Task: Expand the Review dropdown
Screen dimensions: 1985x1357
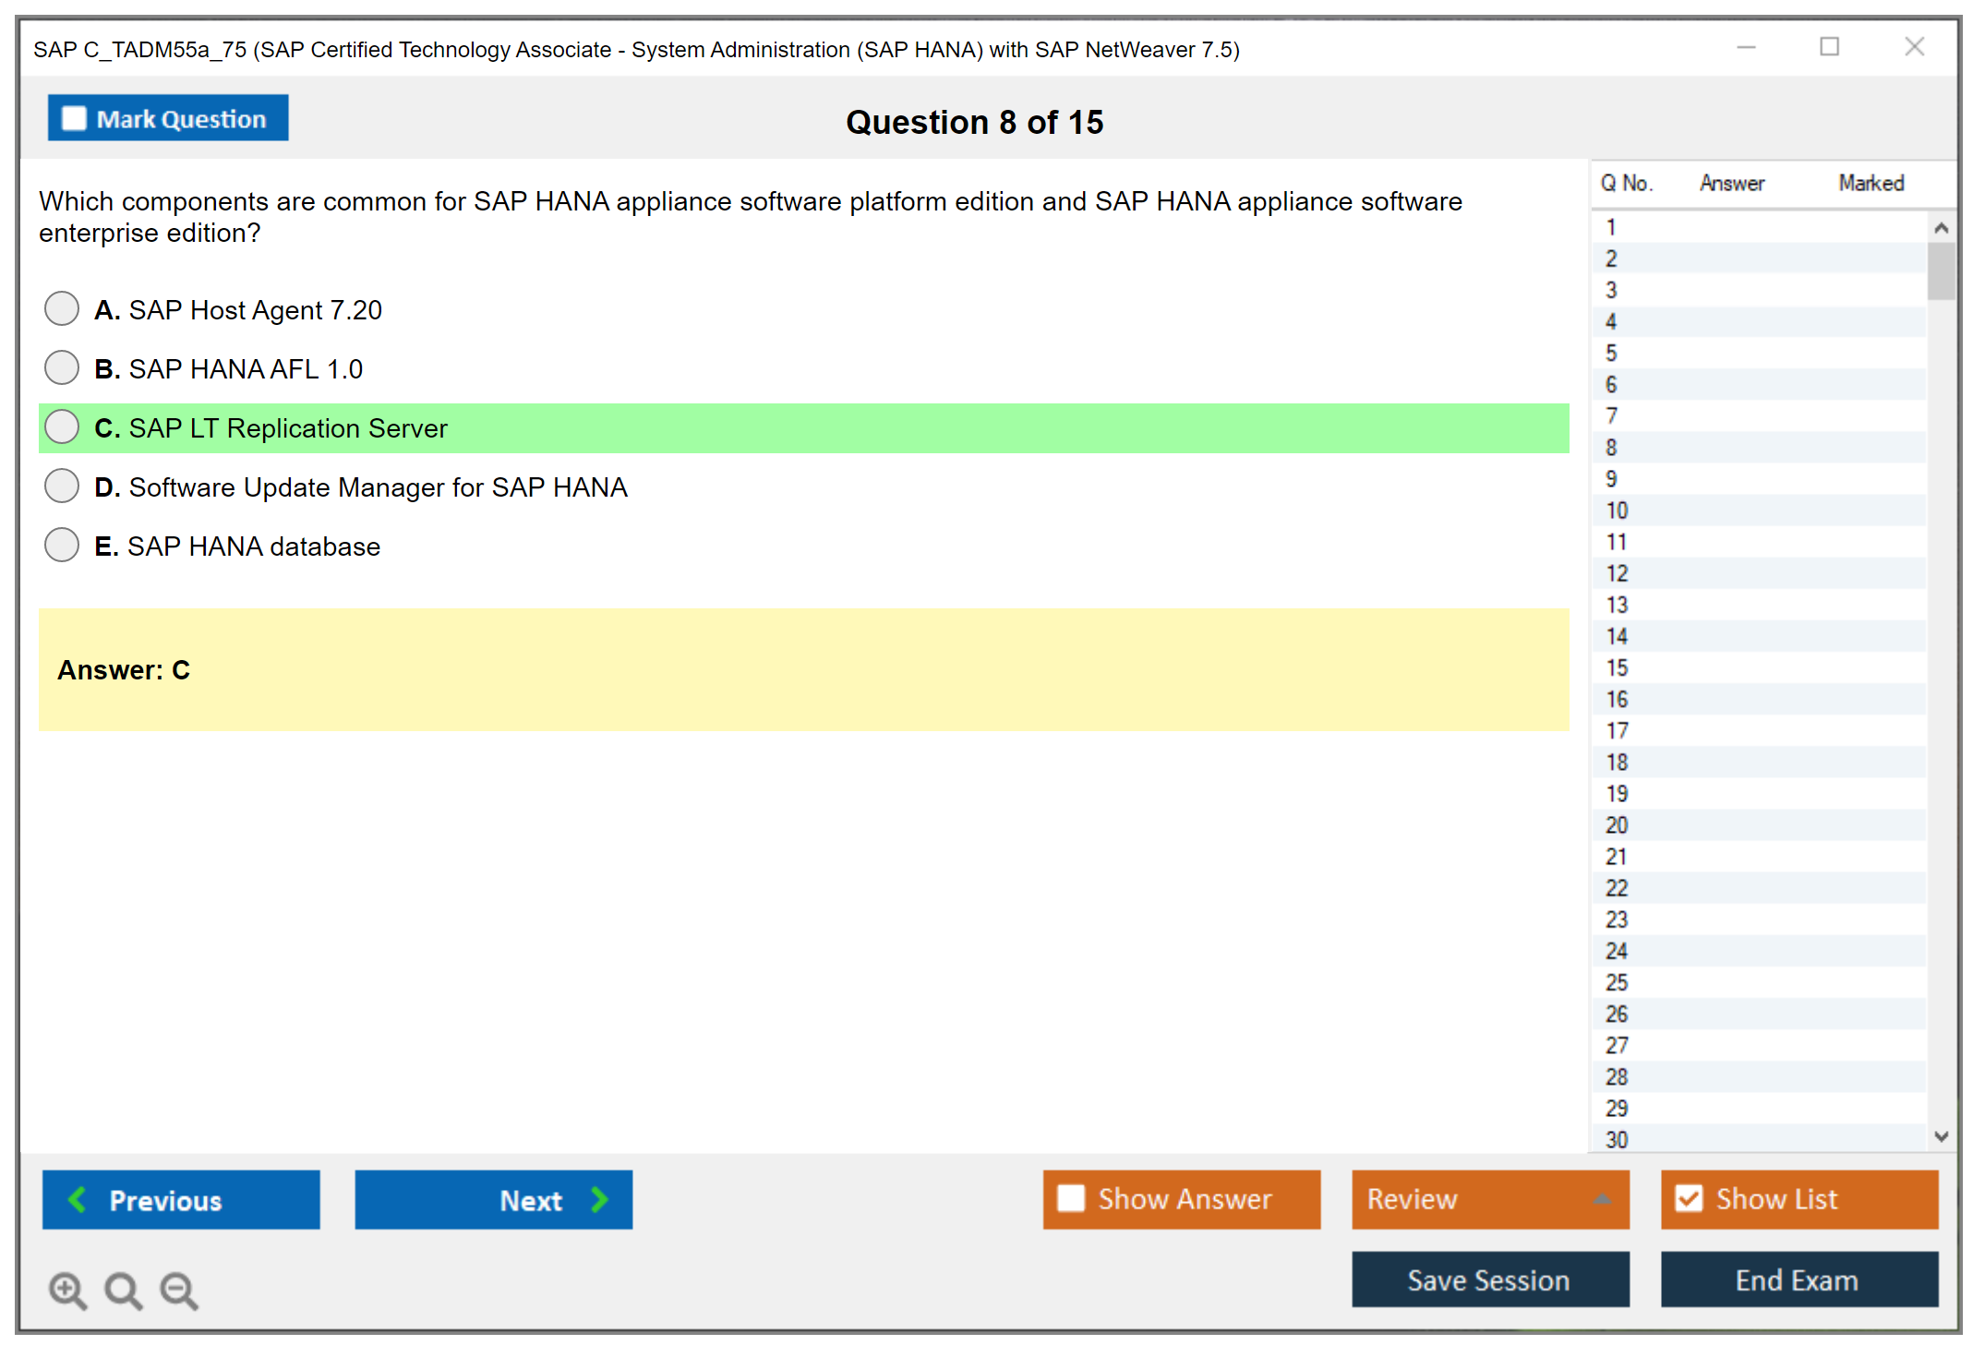Action: click(x=1602, y=1199)
